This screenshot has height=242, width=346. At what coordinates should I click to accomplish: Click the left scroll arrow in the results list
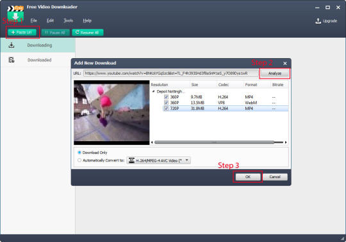click(152, 142)
